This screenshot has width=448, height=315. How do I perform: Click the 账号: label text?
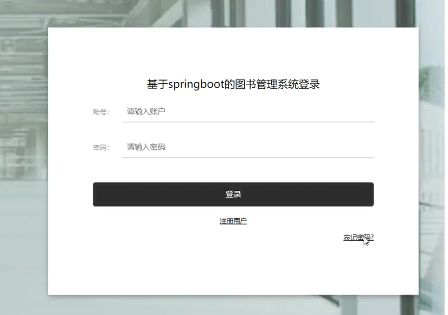[x=101, y=112]
